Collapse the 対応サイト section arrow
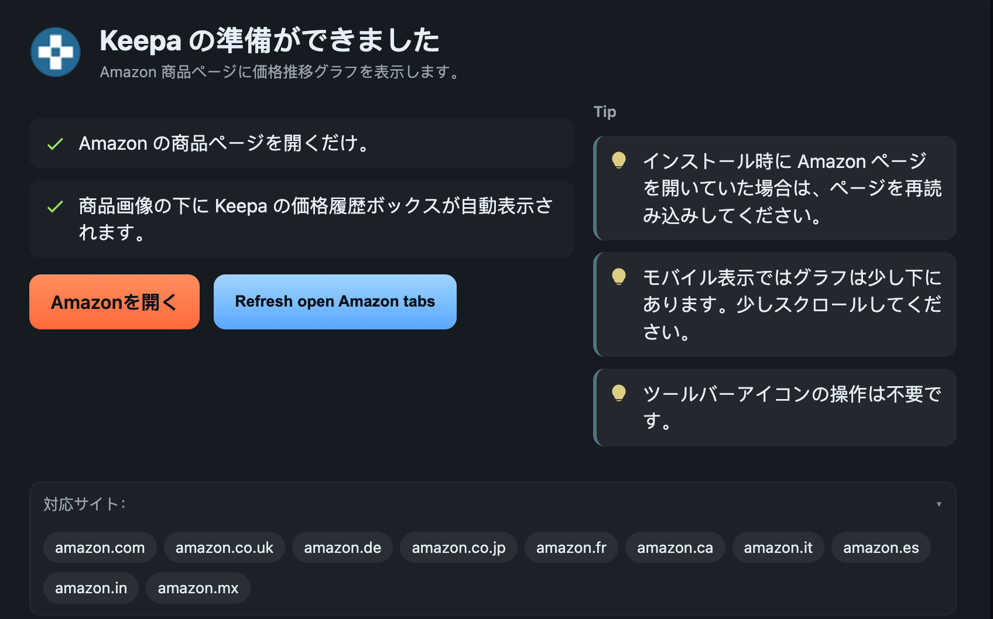This screenshot has height=619, width=993. pos(939,504)
